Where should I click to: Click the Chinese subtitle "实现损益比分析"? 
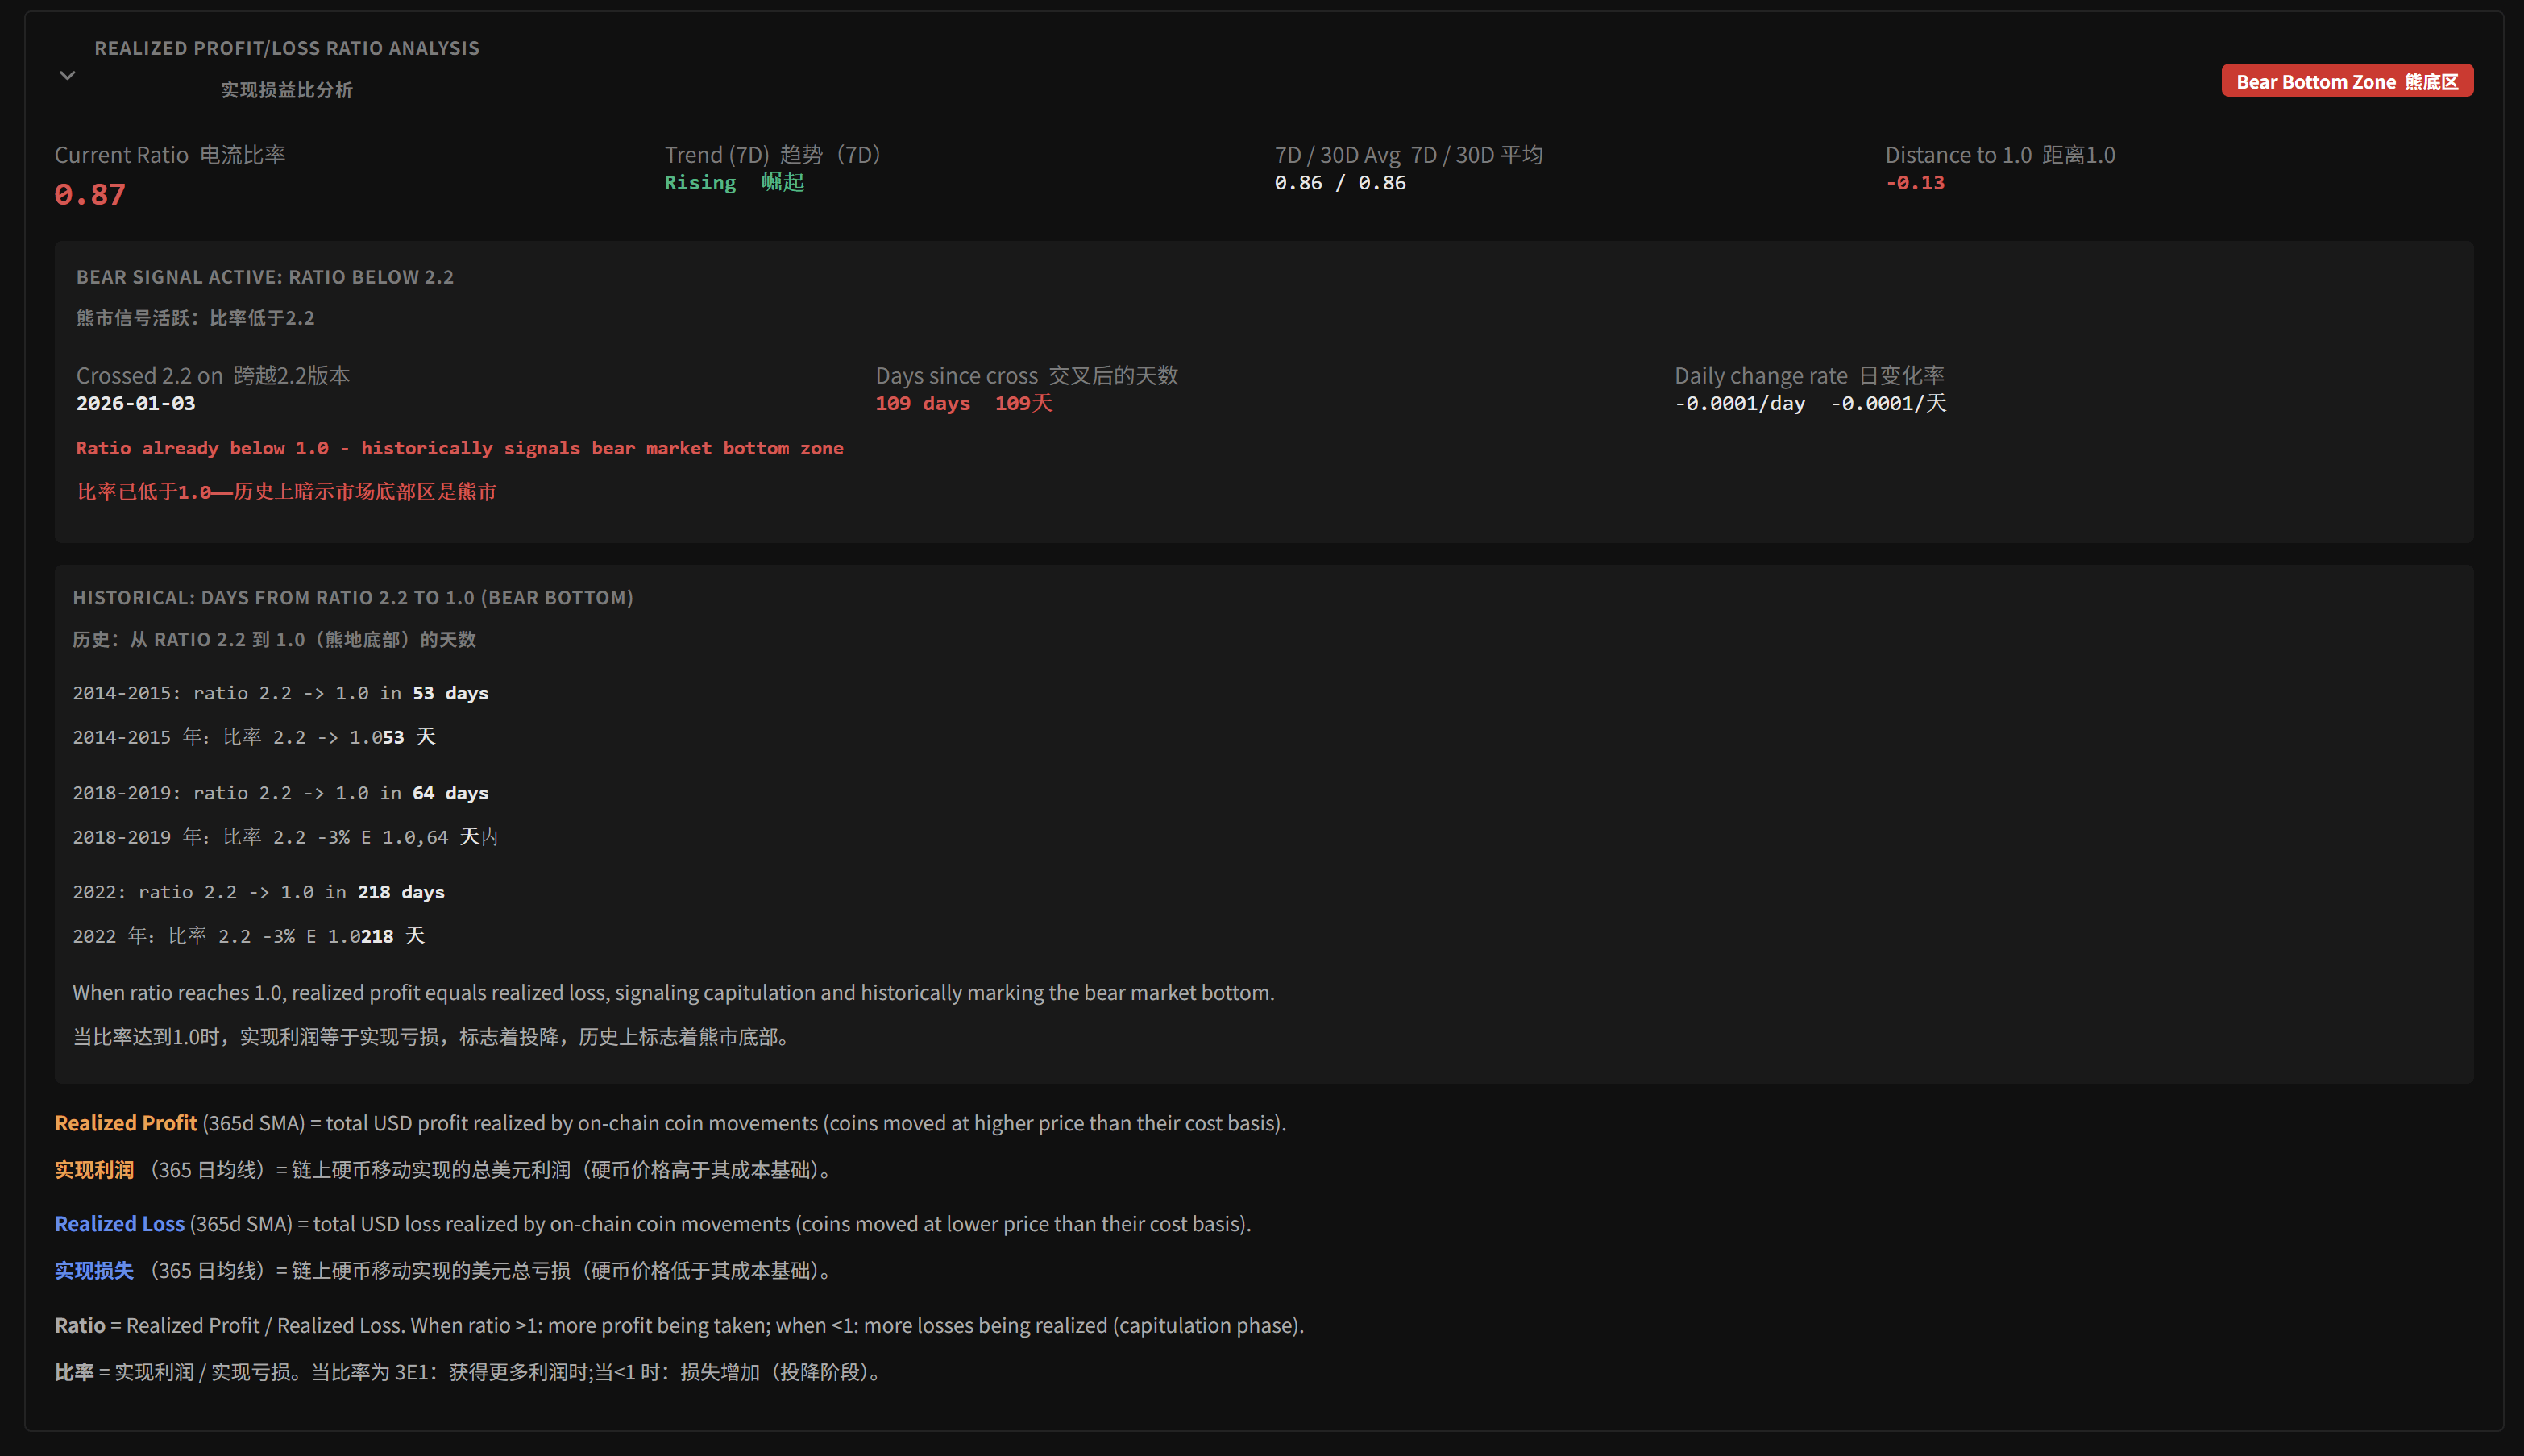pos(287,90)
